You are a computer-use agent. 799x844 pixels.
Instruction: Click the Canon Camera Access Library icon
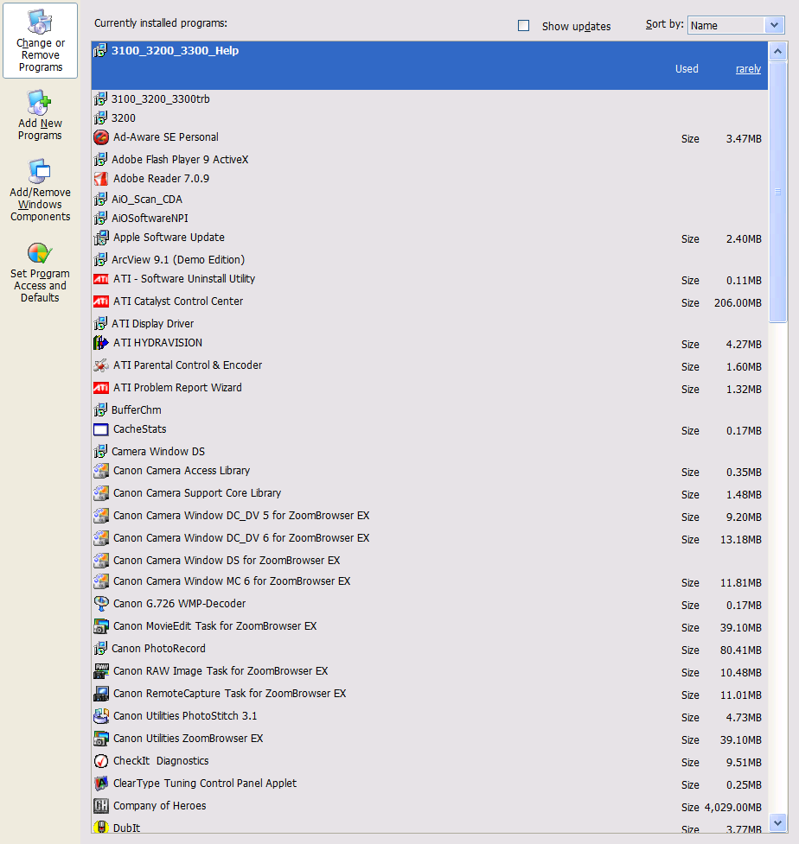pos(101,471)
